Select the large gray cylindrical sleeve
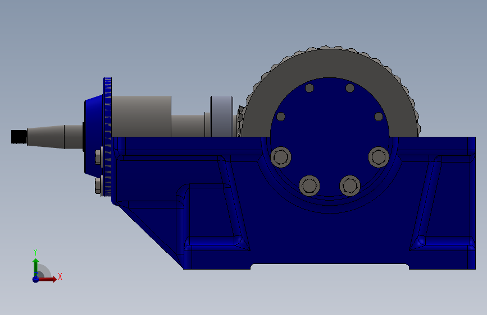The image size is (487, 315). coord(142,116)
